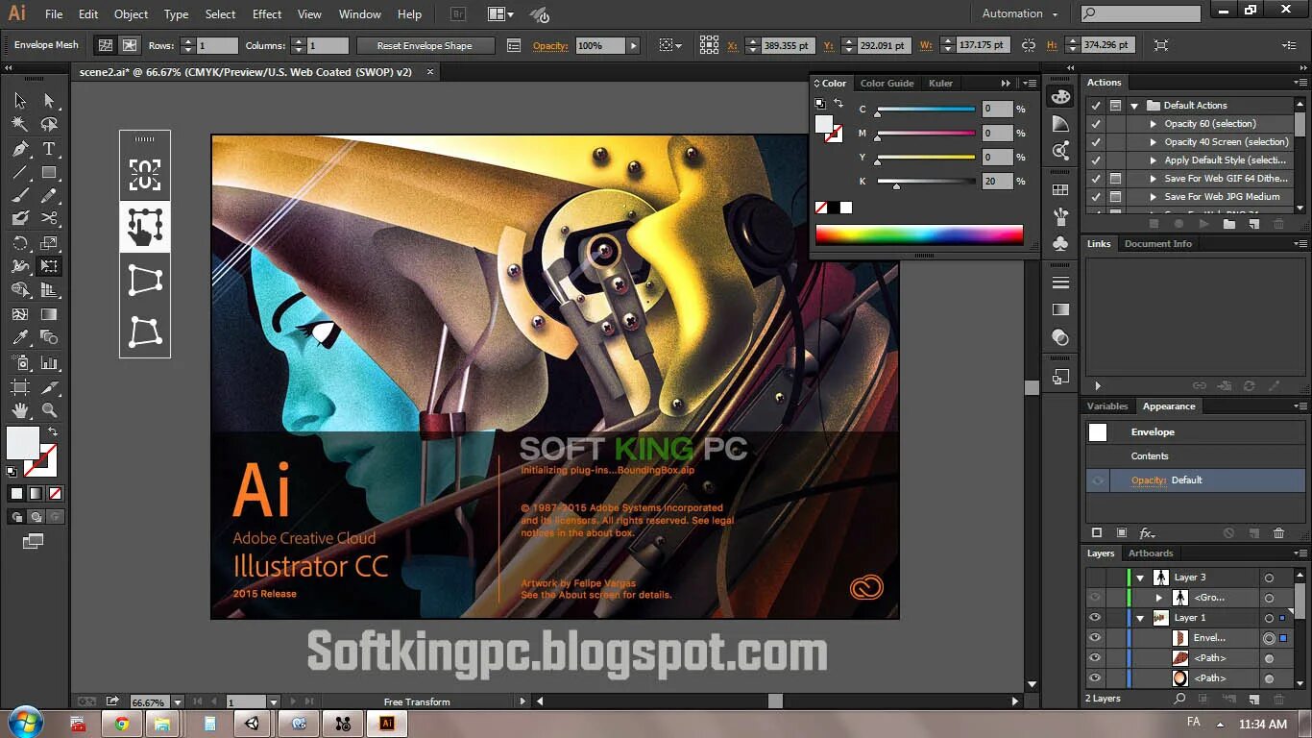Image resolution: width=1312 pixels, height=738 pixels.
Task: Select the Eyedropper tool
Action: click(x=20, y=337)
